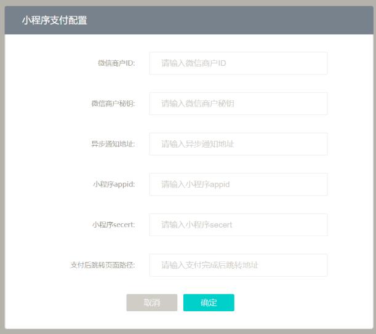The image size is (376, 334).
Task: Click the 小程序secert: label
Action: pyautogui.click(x=113, y=225)
